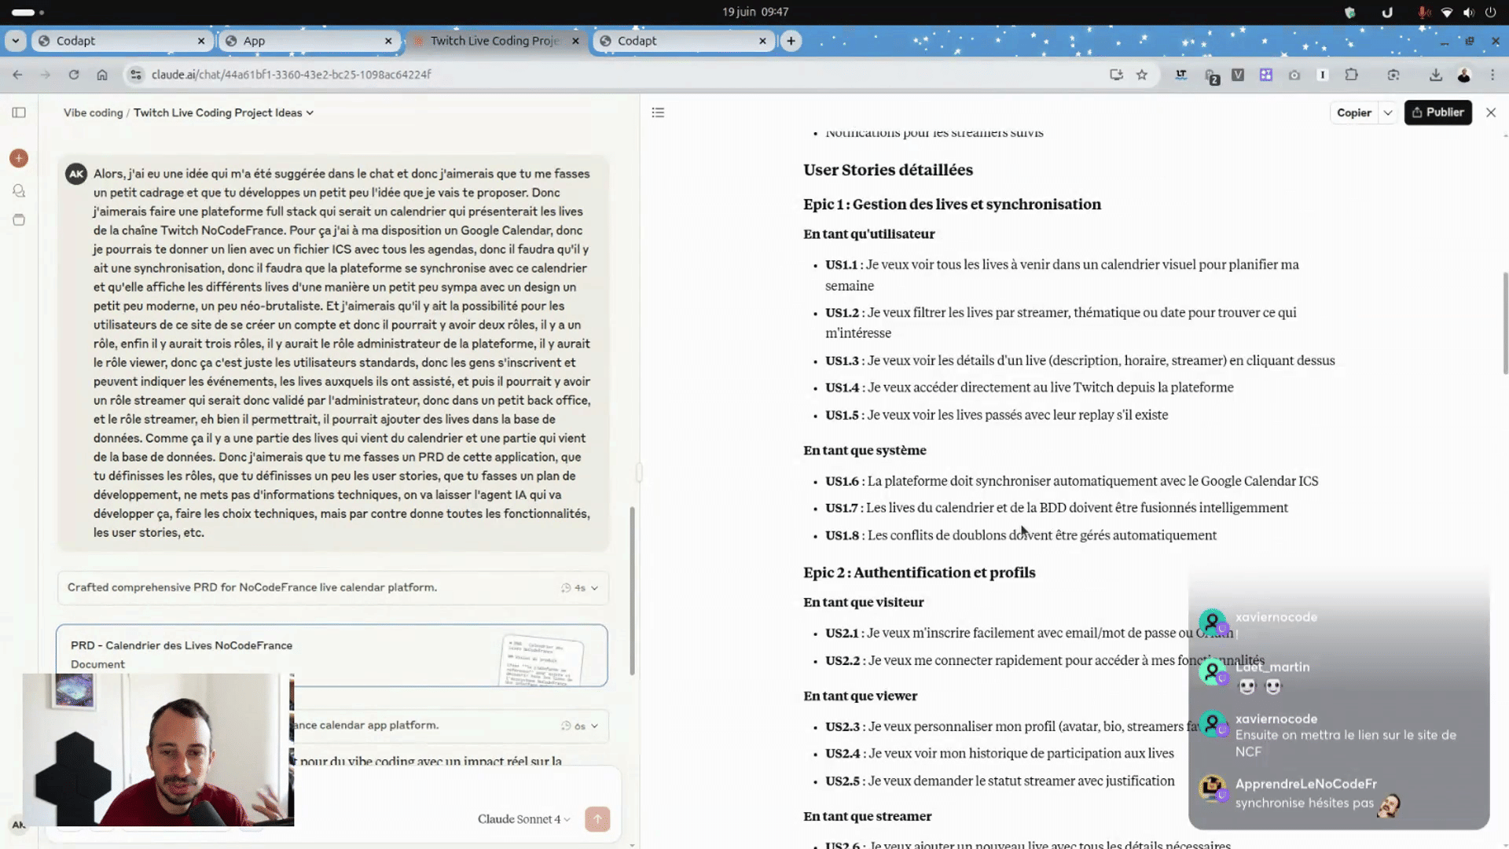This screenshot has width=1509, height=849.
Task: Open the browser extensions puzzle icon
Action: [x=1351, y=75]
